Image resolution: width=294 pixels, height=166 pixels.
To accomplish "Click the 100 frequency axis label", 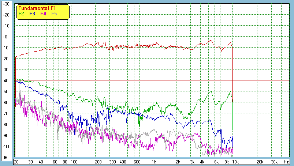I will pos(74,162).
